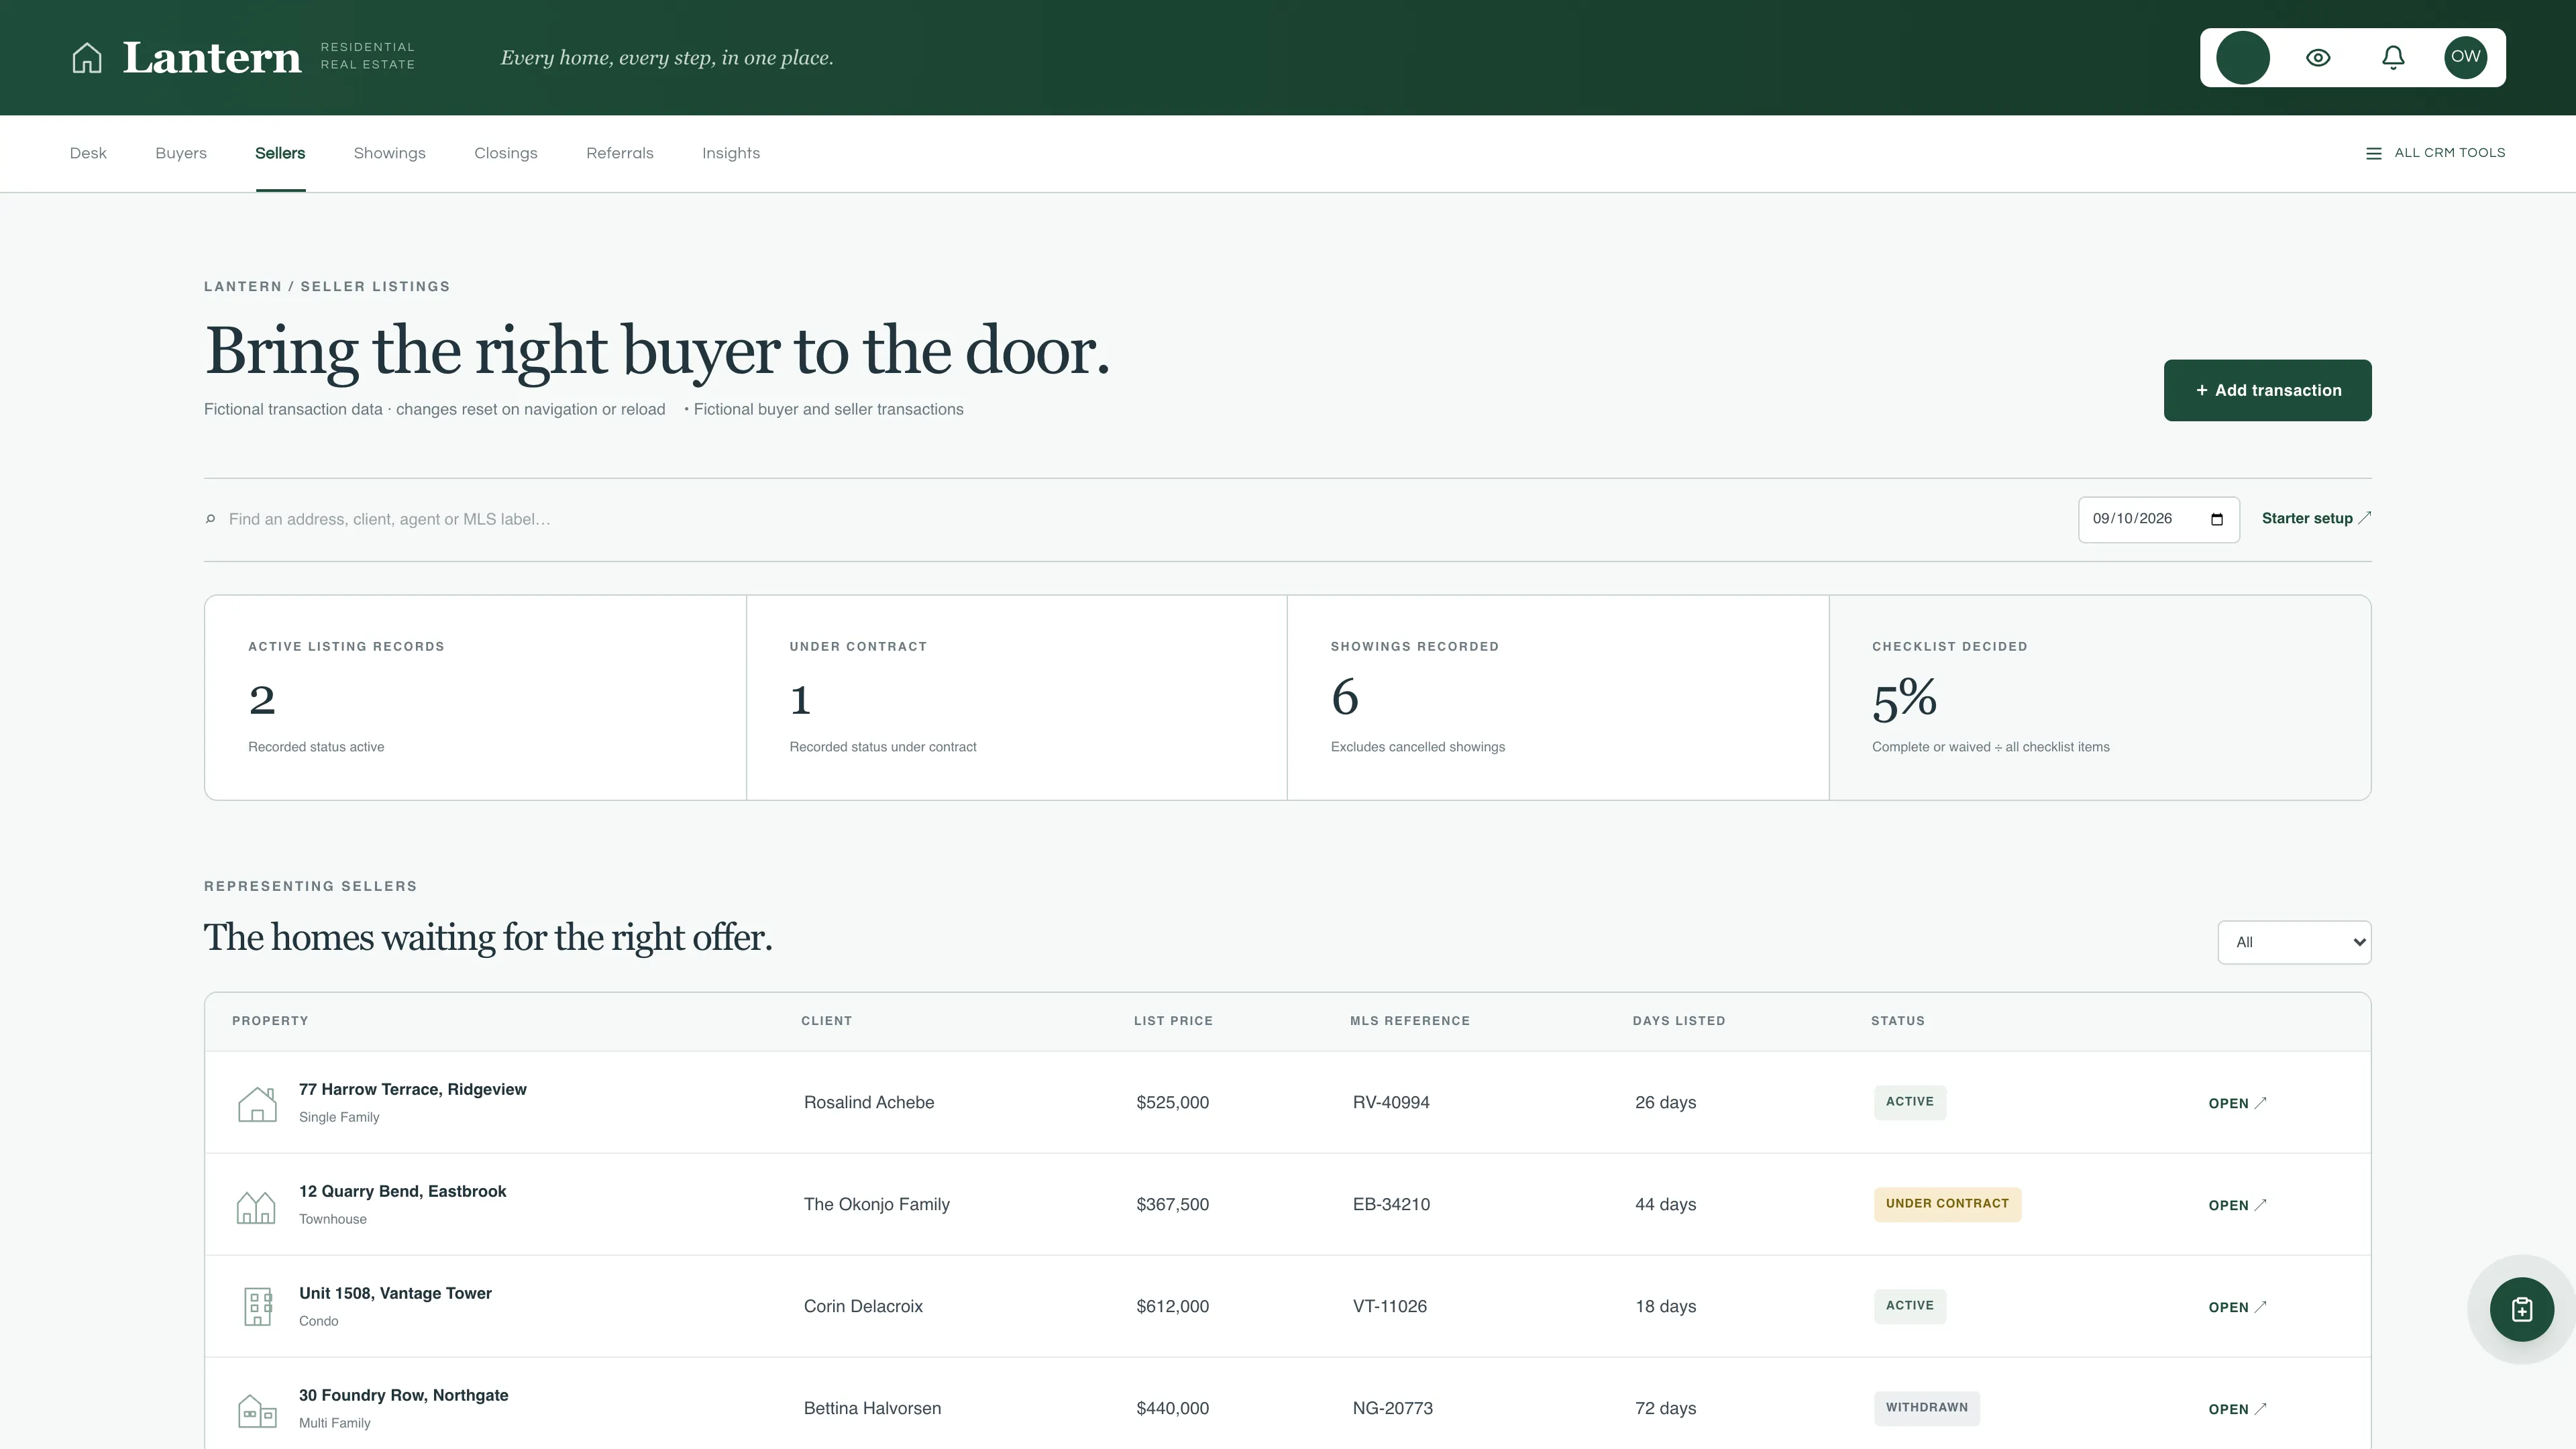The width and height of the screenshot is (2576, 1449).
Task: Click the floating clipboard-plus button
Action: 2522,1309
